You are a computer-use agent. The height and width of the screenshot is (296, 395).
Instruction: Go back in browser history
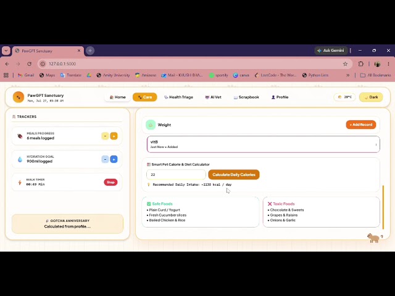(x=7, y=64)
